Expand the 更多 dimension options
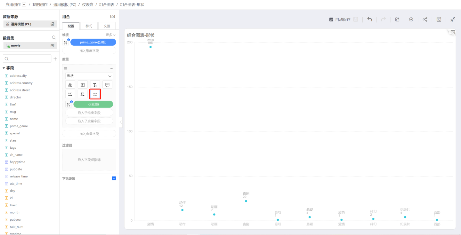This screenshot has height=235, width=461. (110, 35)
